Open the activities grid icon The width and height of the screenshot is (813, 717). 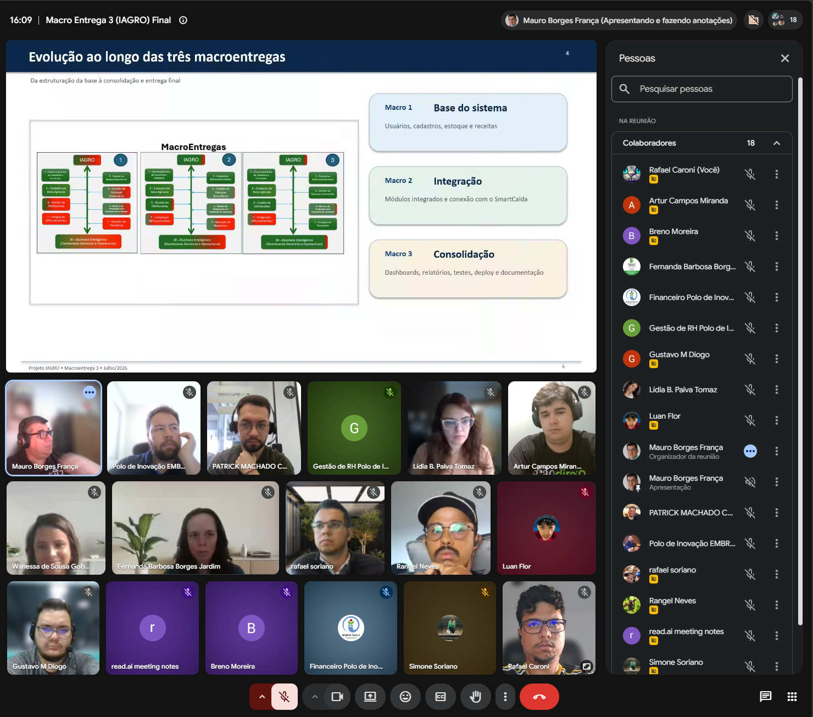coord(792,697)
